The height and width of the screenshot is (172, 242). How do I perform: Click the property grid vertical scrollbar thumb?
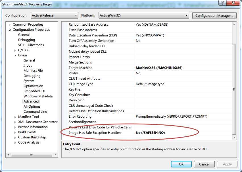234,89
